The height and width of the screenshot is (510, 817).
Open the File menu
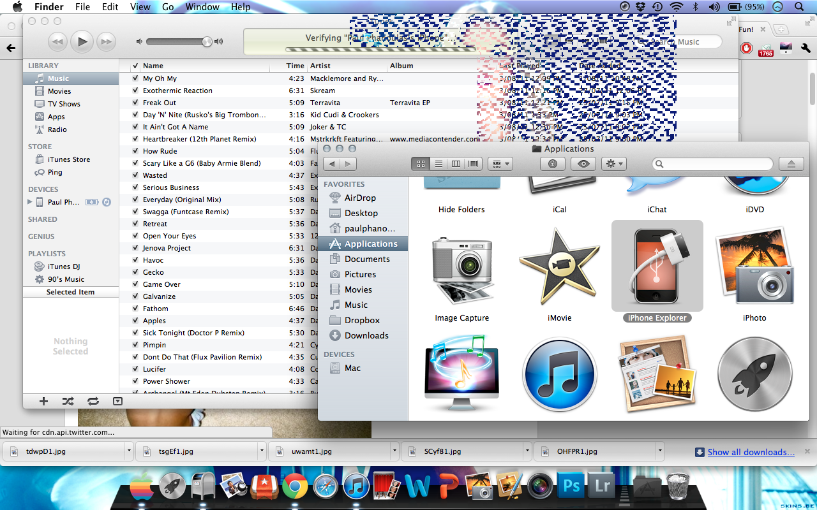82,7
